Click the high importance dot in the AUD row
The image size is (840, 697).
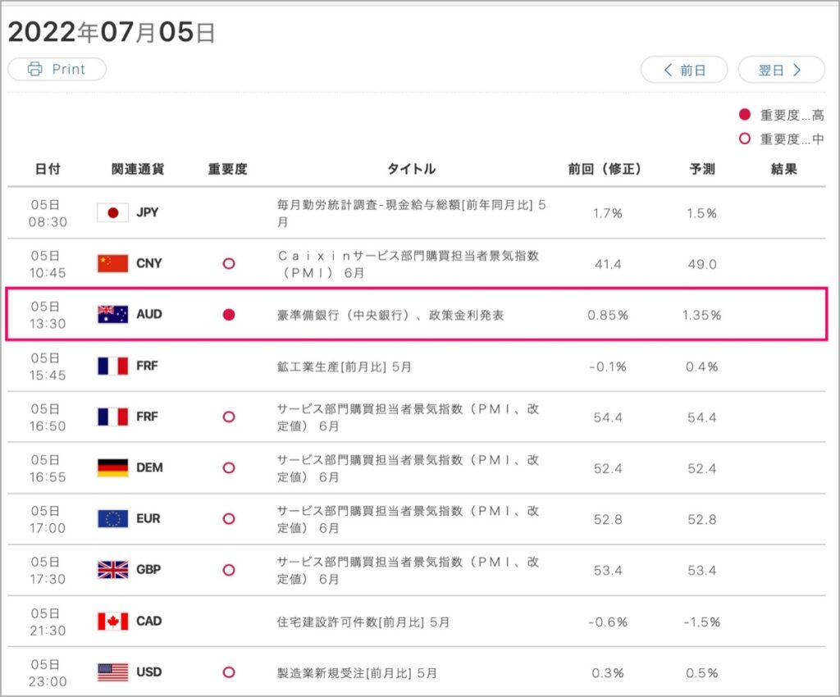tap(229, 315)
